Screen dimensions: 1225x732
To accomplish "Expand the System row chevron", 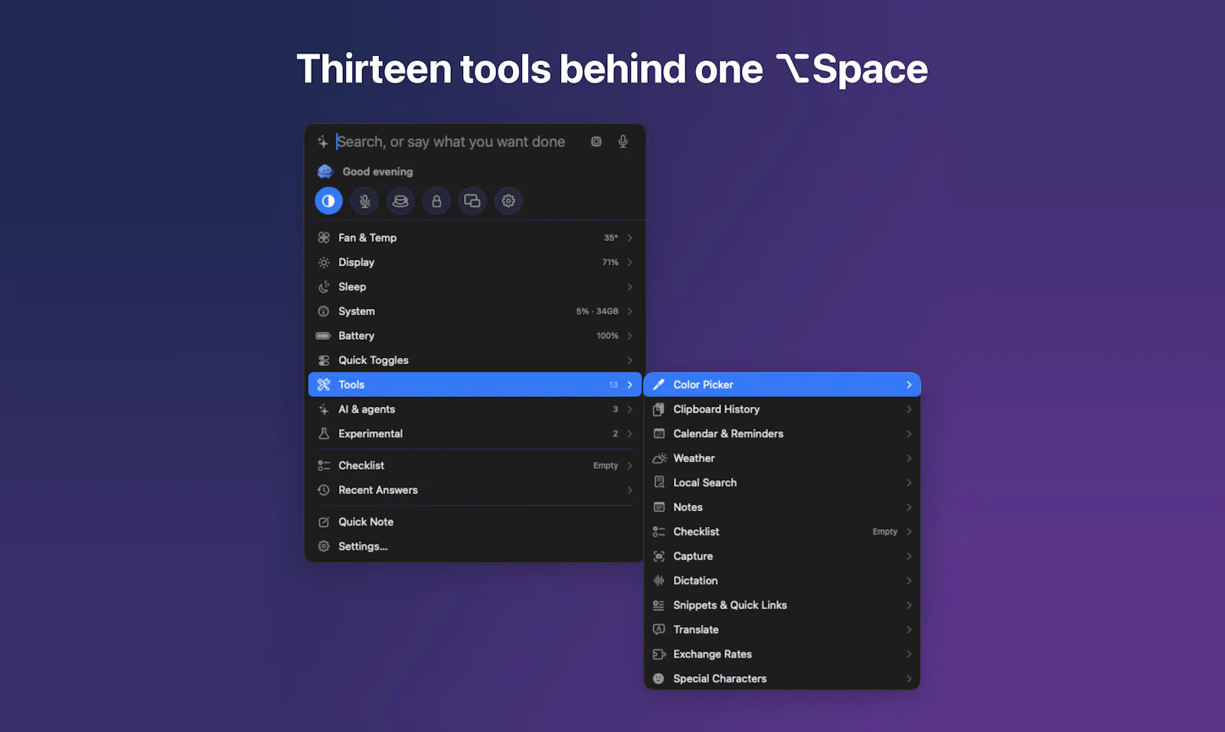I will [x=630, y=311].
